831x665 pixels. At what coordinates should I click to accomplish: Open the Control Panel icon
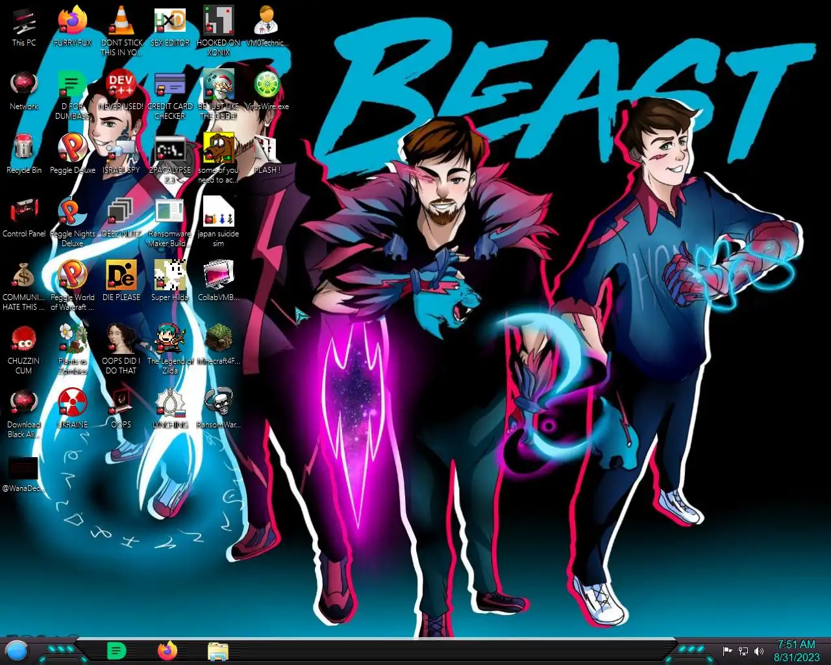pyautogui.click(x=24, y=218)
